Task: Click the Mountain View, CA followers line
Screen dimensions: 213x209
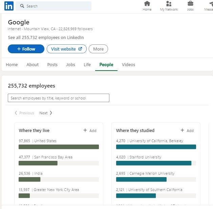Action: pos(50,29)
